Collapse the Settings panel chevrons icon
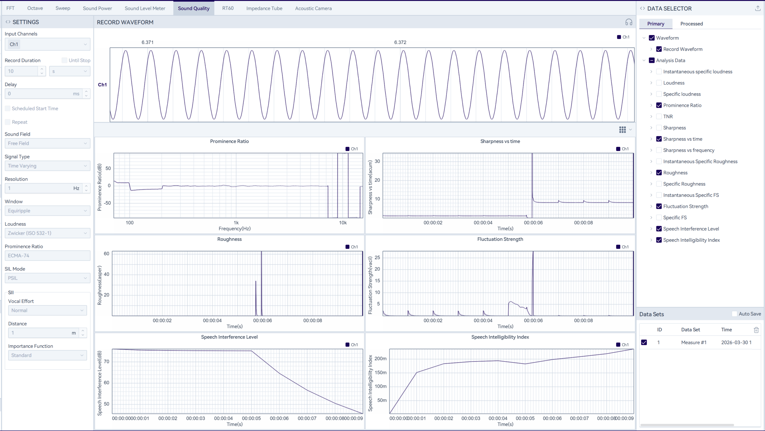Screen dimensions: 765x431 point(8,22)
